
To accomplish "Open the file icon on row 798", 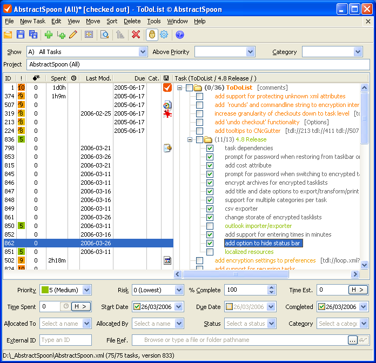I will 167,148.
